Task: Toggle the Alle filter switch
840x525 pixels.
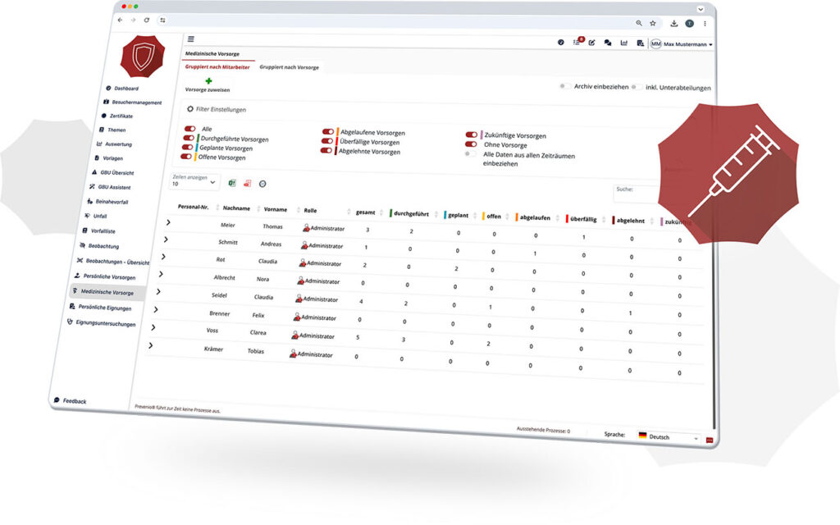Action: [x=189, y=129]
